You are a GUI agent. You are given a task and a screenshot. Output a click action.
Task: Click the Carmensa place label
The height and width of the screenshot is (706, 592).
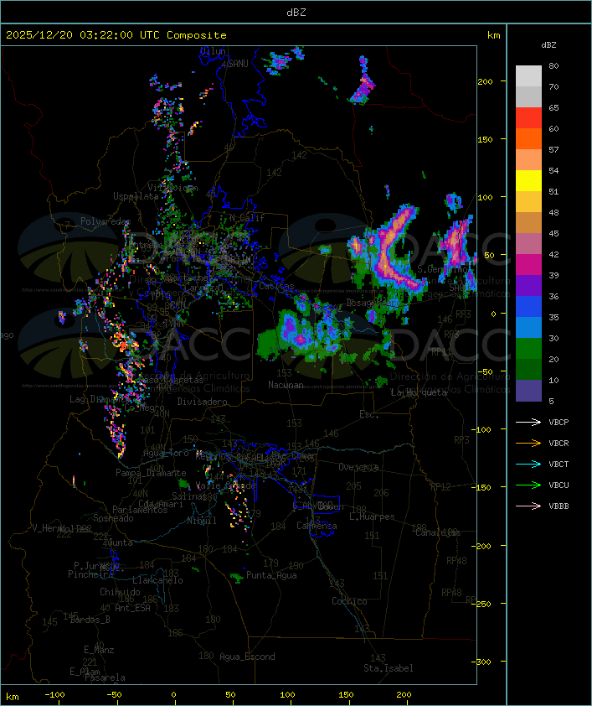[x=317, y=526]
